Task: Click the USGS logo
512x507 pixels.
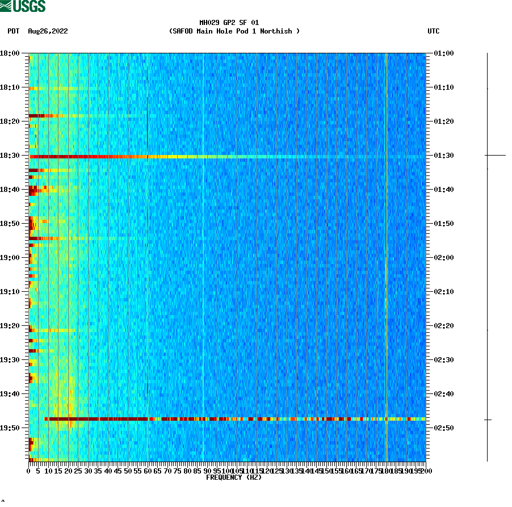Action: tap(23, 5)
